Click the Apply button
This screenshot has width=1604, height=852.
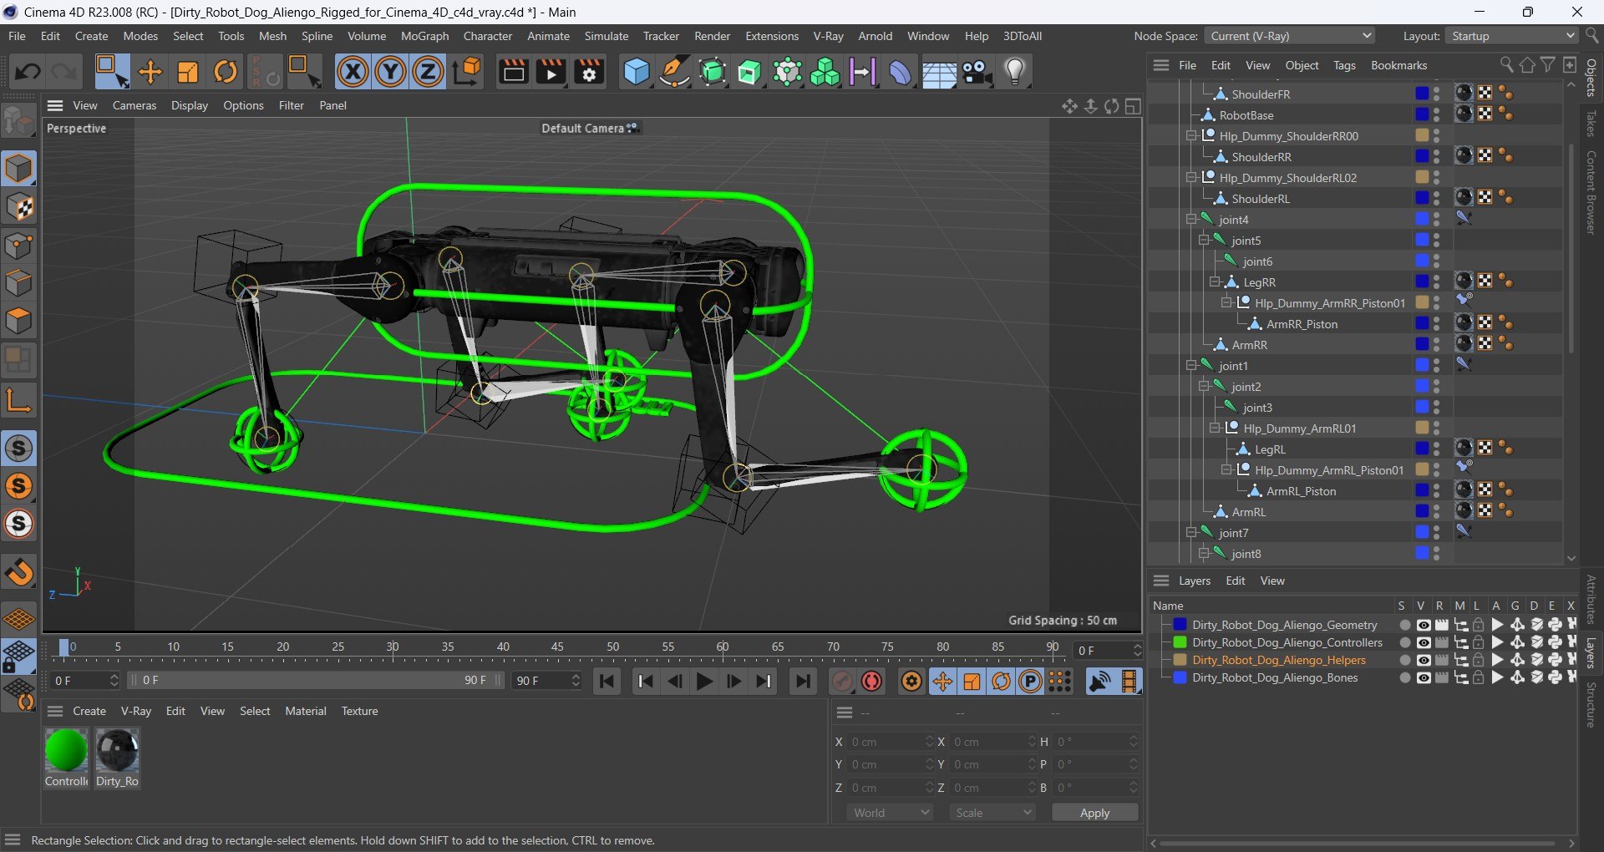click(1094, 813)
